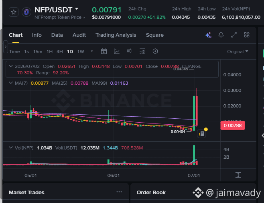Launch the AI sparkle assistant icon
The width and height of the screenshot is (264, 203).
point(209,35)
